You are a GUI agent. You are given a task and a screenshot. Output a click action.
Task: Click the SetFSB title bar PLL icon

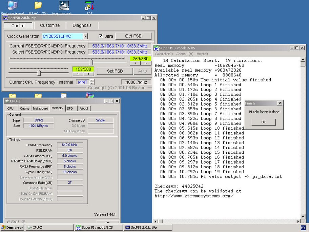click(5, 18)
